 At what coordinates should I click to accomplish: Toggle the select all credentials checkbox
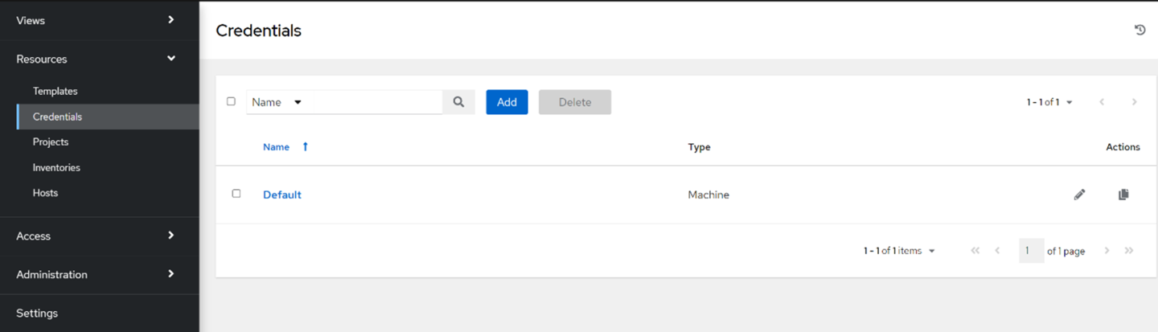[232, 102]
